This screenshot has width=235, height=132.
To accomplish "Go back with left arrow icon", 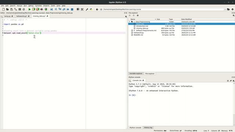I will (97, 9).
